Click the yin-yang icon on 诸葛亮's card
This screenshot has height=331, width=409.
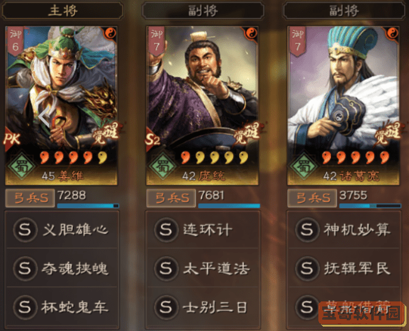[x=393, y=33]
